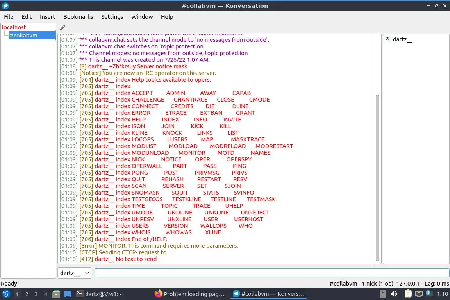Close the Konversation window
This screenshot has height=300, width=450.
(445, 5)
